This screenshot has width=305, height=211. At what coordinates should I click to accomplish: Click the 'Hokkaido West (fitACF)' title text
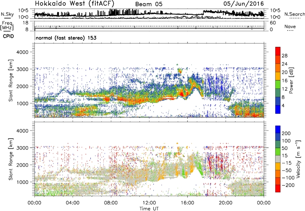click(x=74, y=3)
